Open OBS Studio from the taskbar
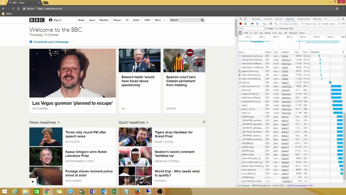 tap(160, 192)
